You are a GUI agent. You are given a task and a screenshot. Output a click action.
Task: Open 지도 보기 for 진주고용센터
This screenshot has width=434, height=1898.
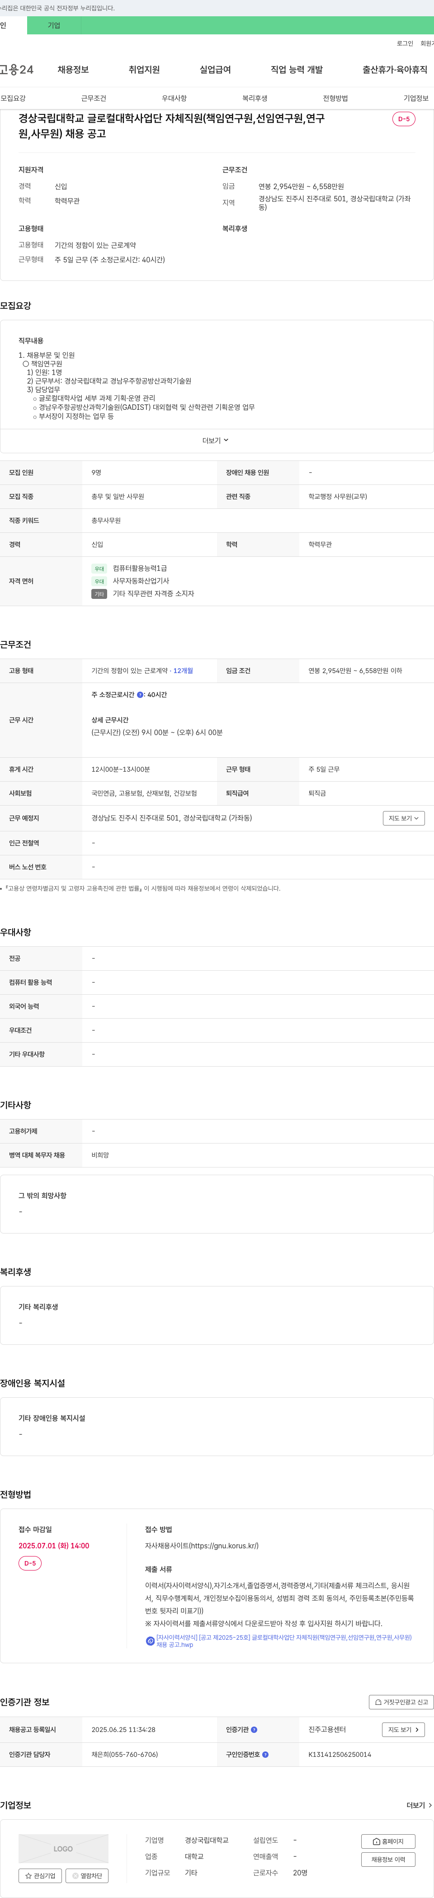coord(404,1729)
